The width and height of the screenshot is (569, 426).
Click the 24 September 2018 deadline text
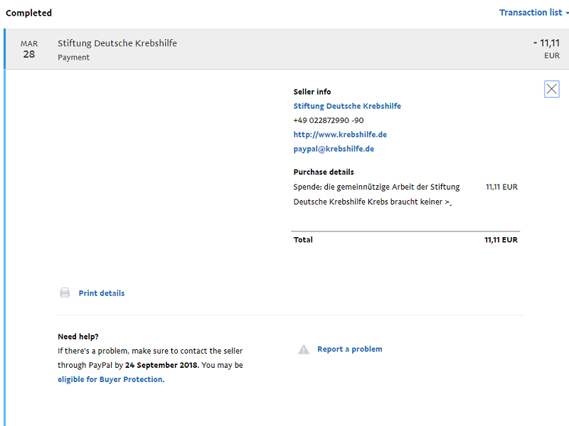[x=162, y=365]
